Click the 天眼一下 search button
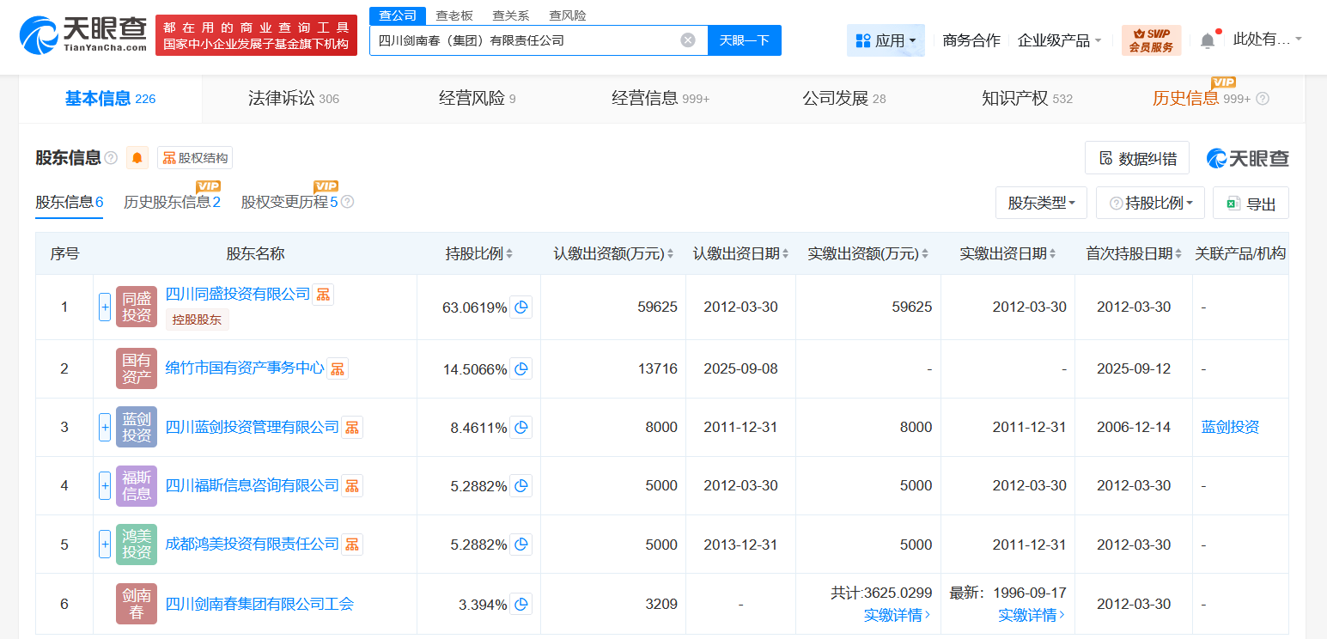Screen dimensions: 1327x639 click(744, 40)
